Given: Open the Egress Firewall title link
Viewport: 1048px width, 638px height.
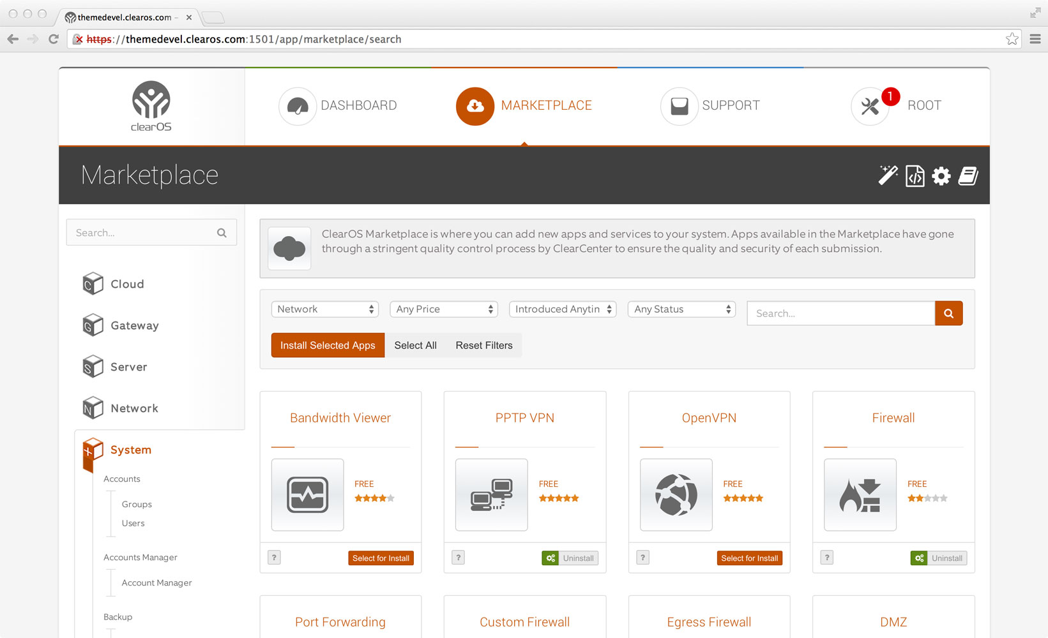Looking at the screenshot, I should coord(709,622).
